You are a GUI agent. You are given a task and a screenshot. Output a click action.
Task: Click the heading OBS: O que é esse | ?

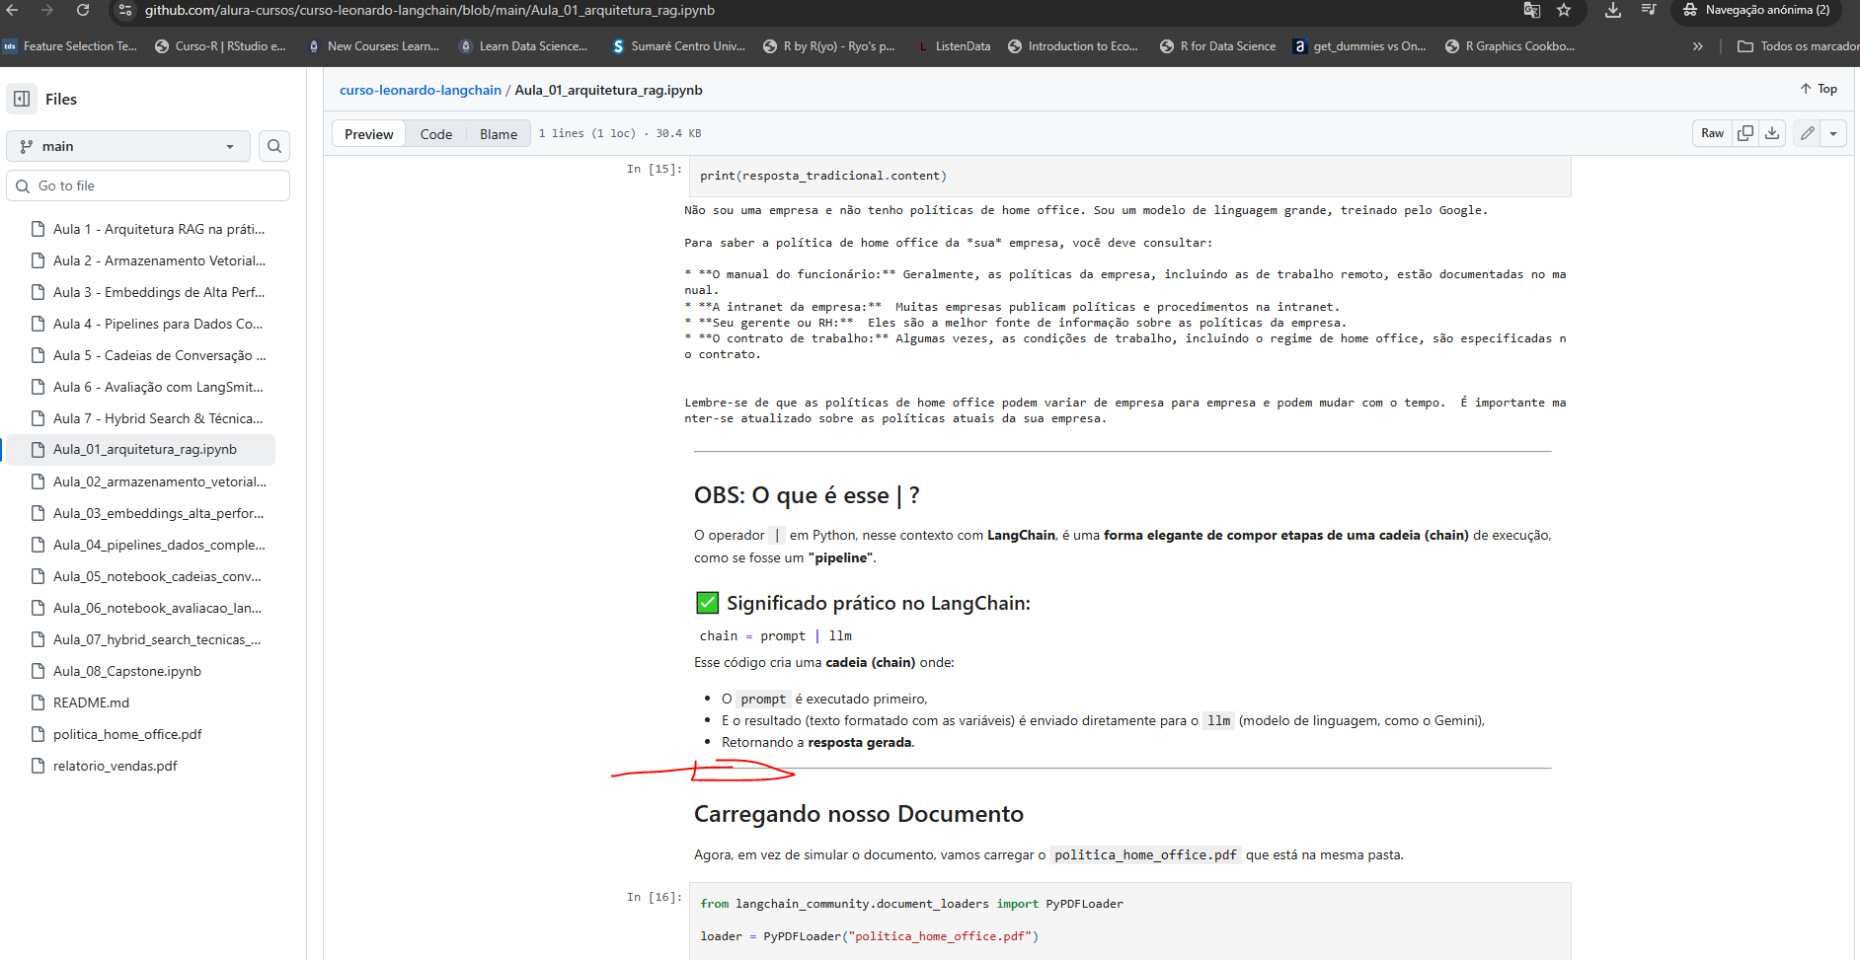807,495
